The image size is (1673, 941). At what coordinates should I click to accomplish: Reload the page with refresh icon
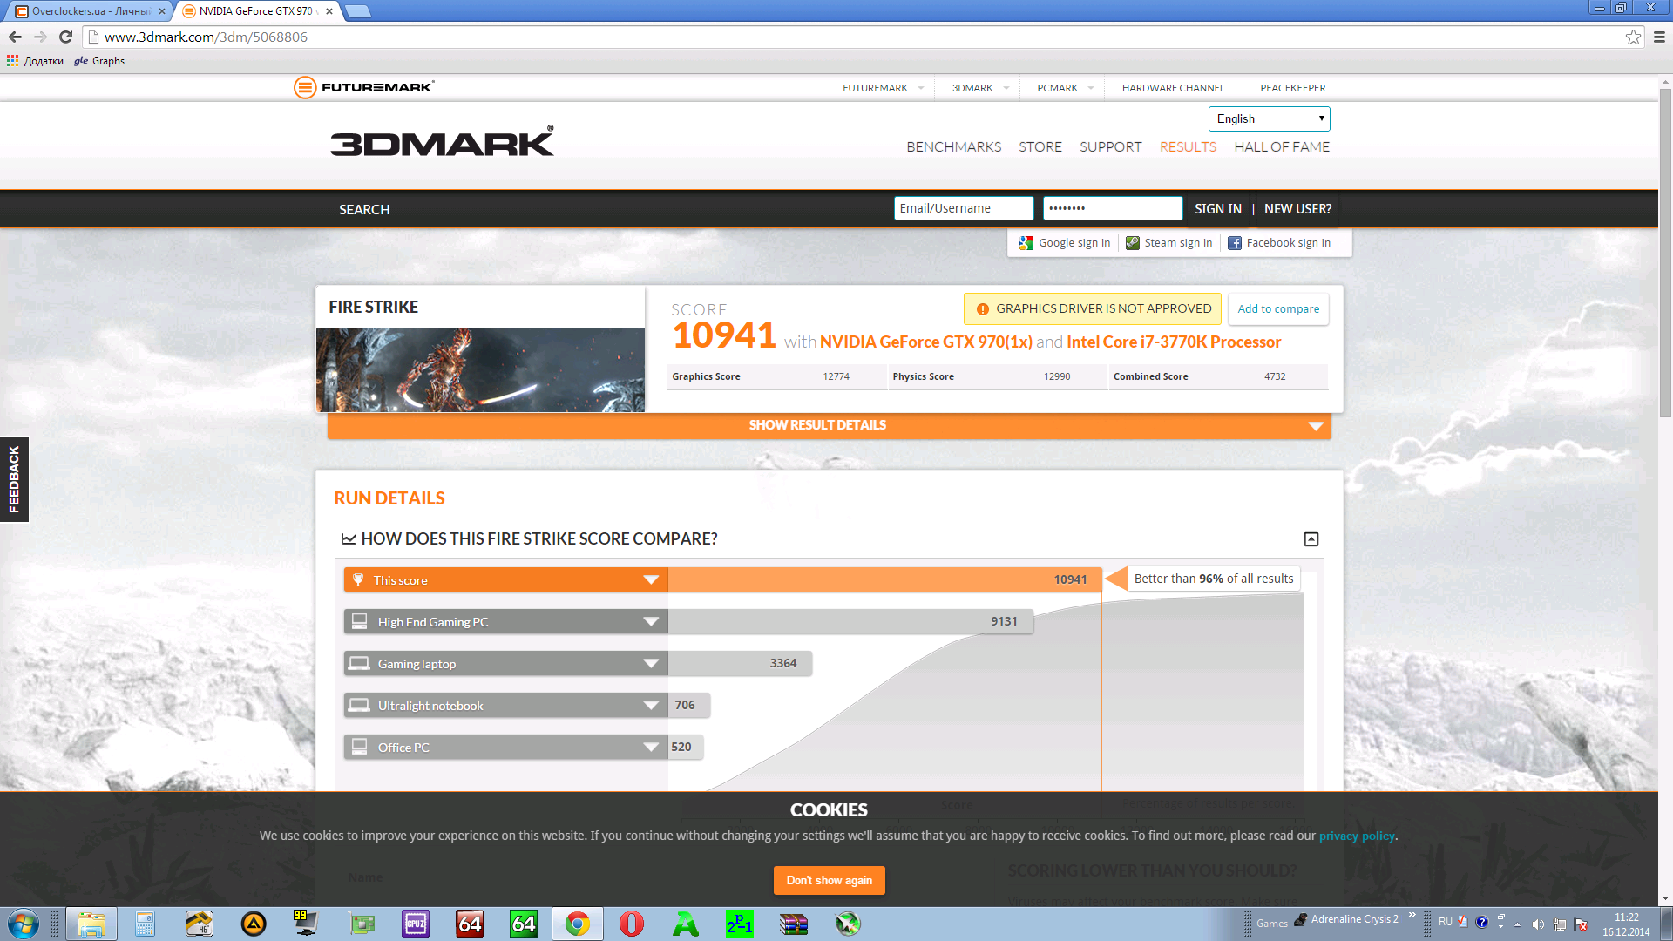(65, 37)
